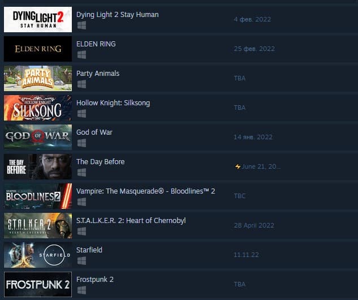
Task: Select the Party Animals game banner
Action: [38, 78]
